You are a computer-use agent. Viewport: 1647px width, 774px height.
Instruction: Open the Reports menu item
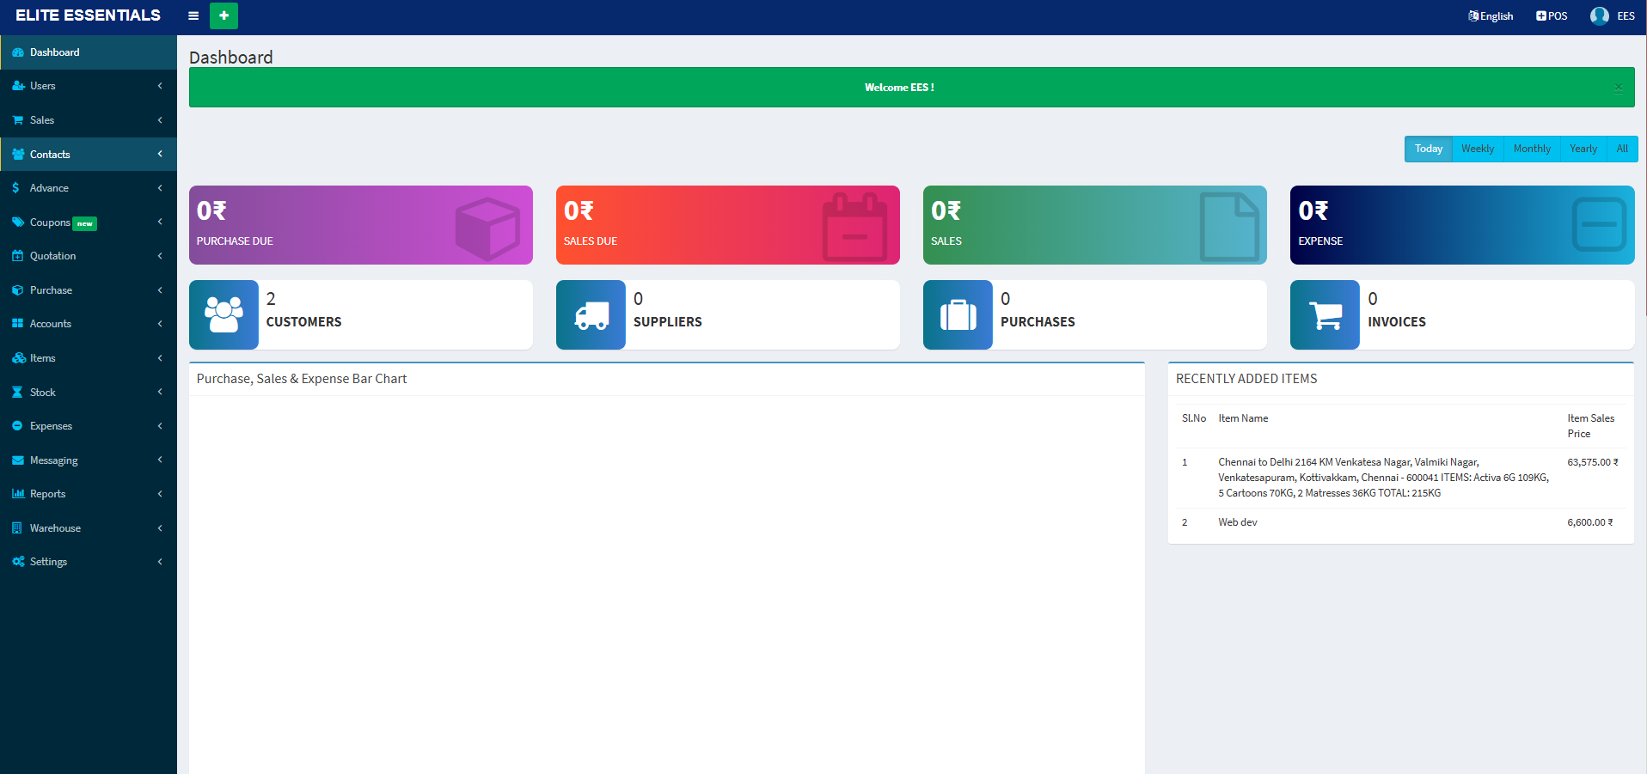click(89, 494)
